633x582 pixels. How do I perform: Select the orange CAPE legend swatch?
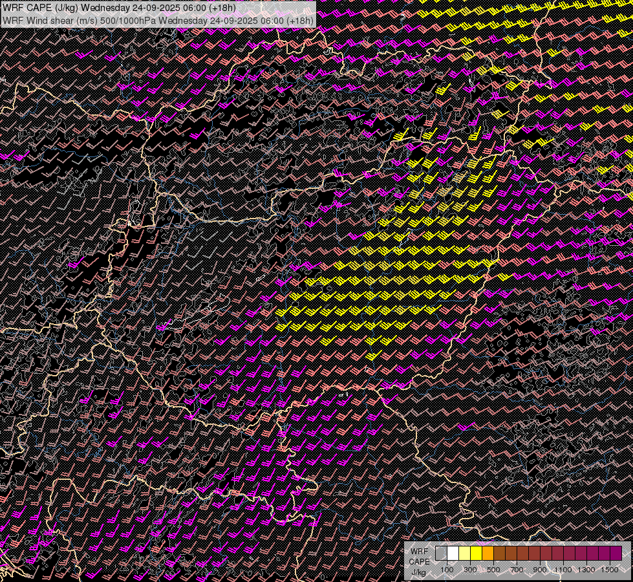(x=488, y=554)
